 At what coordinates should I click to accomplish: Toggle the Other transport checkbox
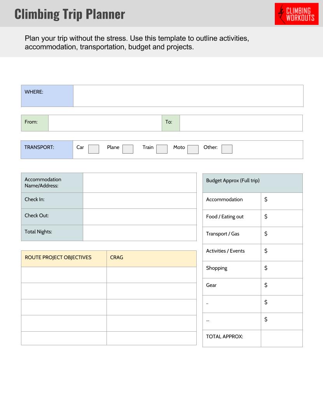[227, 149]
